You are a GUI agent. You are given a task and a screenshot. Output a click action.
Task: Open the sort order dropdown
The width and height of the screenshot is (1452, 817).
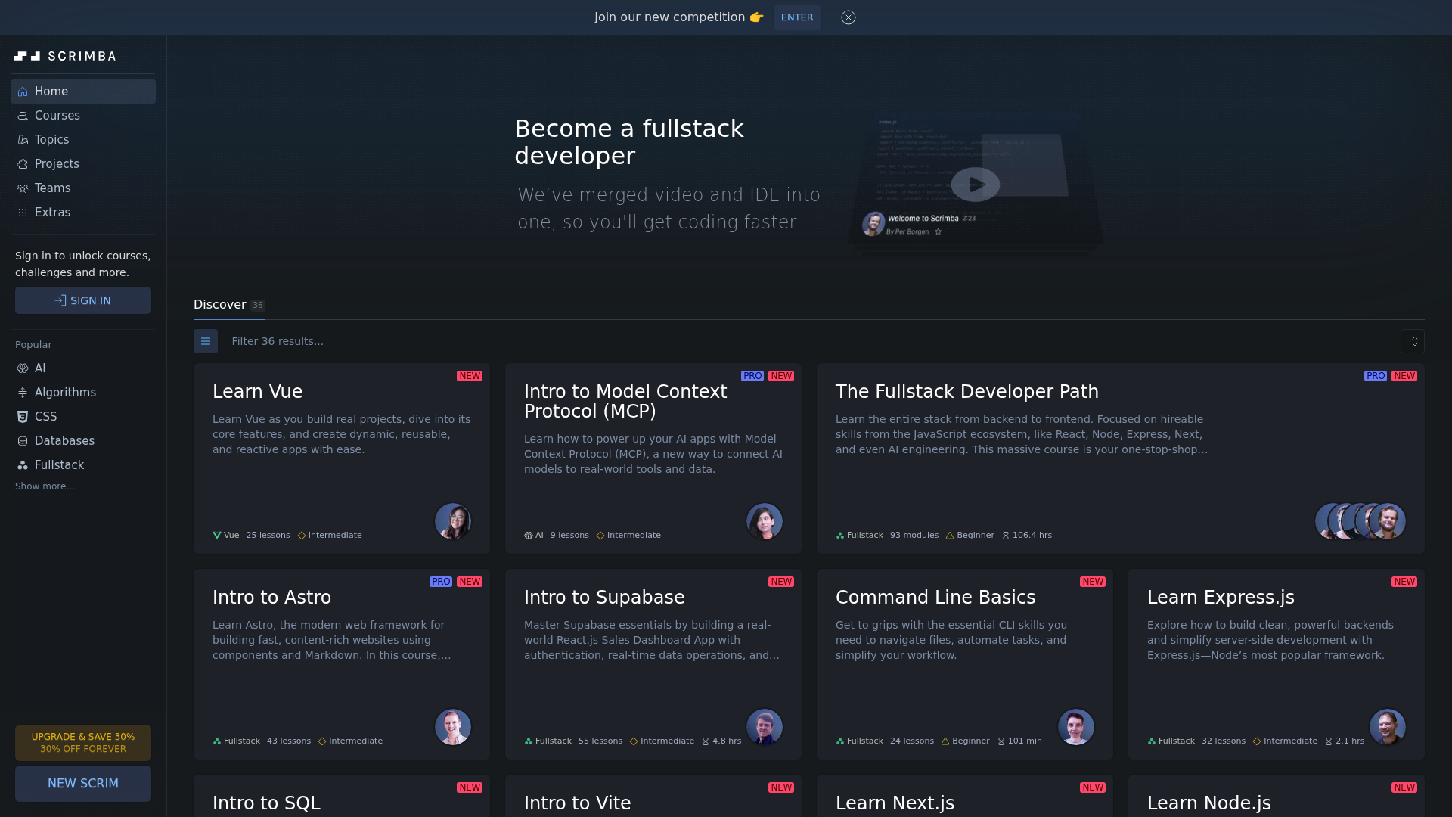[x=1412, y=341]
